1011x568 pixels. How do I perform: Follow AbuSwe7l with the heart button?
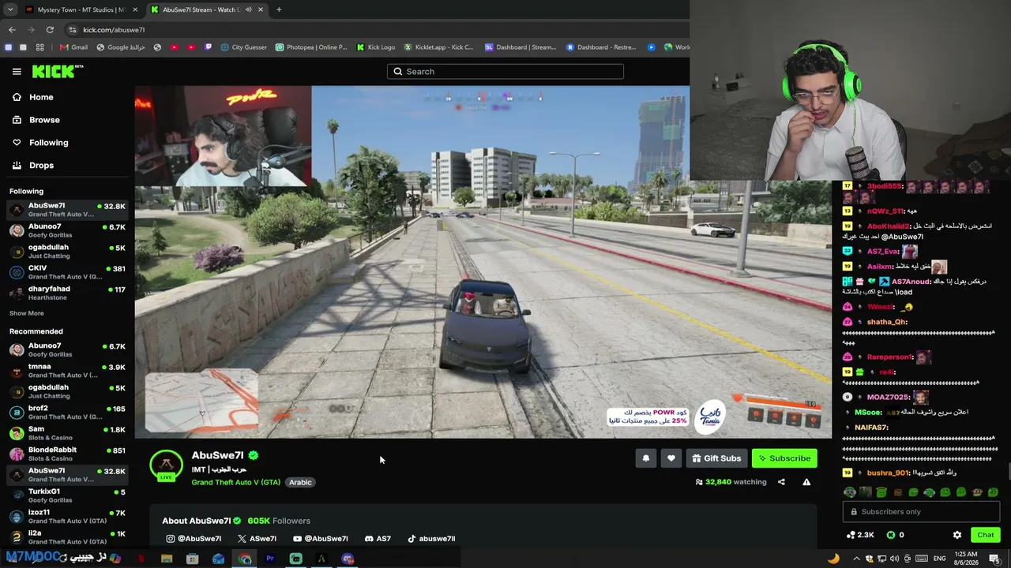[671, 458]
